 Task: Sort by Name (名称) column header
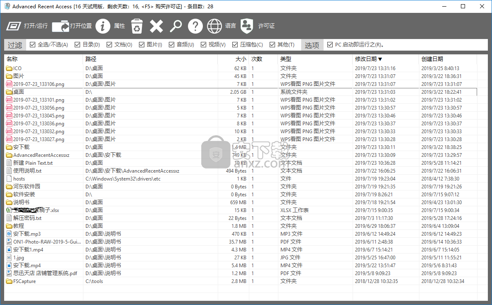click(44, 59)
